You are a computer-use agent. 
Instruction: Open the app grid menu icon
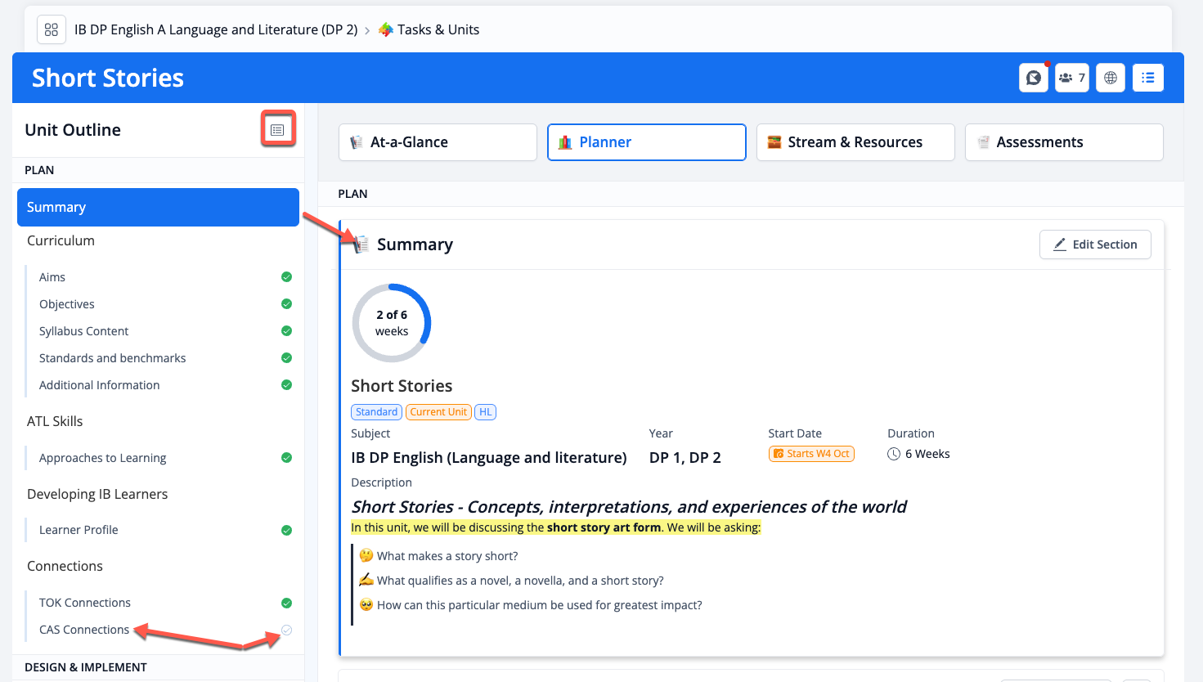pyautogui.click(x=52, y=29)
